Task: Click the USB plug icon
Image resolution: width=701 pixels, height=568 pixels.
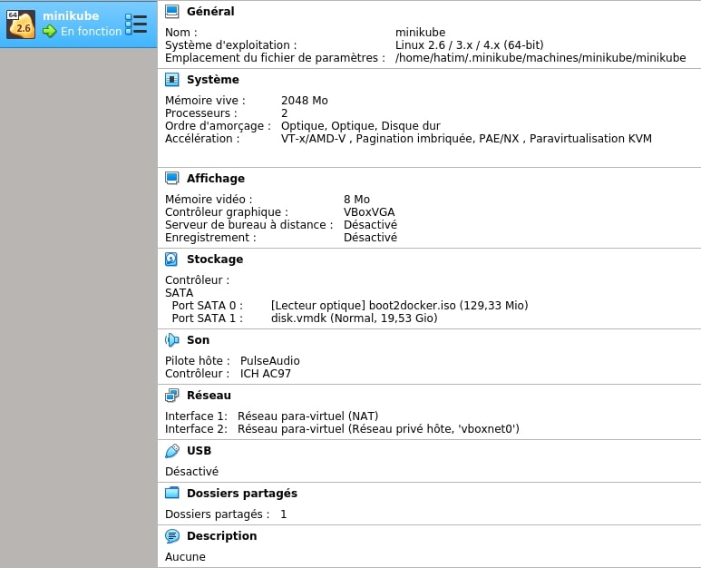Action: coord(171,451)
